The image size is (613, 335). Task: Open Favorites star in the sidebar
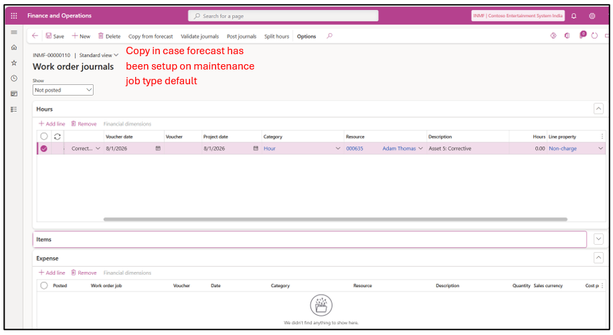click(x=14, y=63)
